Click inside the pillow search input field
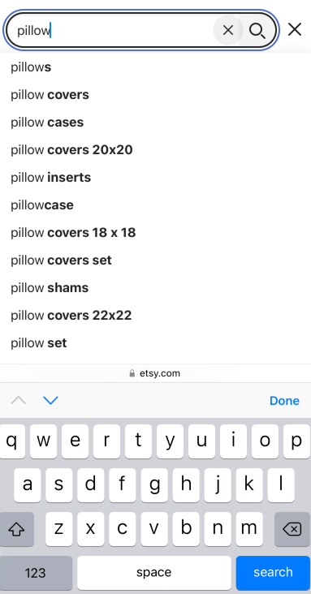This screenshot has width=311, height=594. (x=114, y=30)
